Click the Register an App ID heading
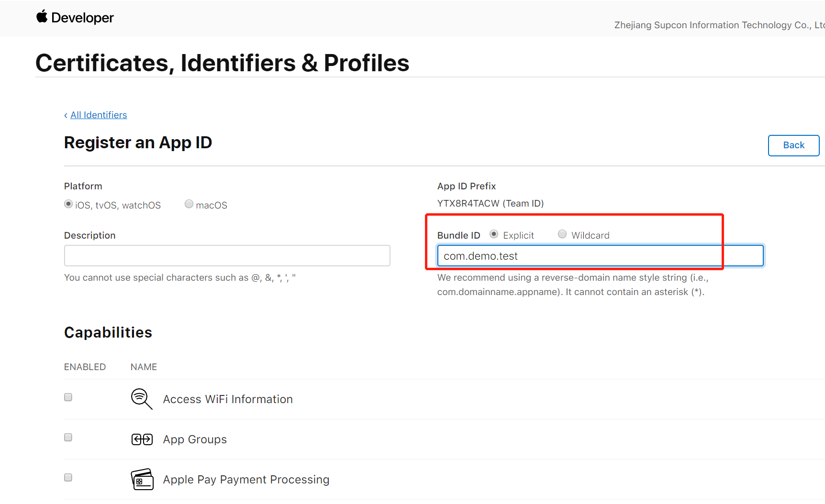This screenshot has width=825, height=504. 138,142
